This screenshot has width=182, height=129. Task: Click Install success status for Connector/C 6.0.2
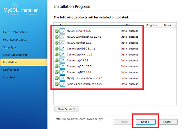click(x=129, y=60)
